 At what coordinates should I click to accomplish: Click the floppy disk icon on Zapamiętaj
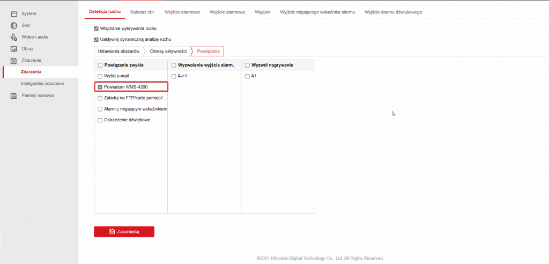click(112, 231)
